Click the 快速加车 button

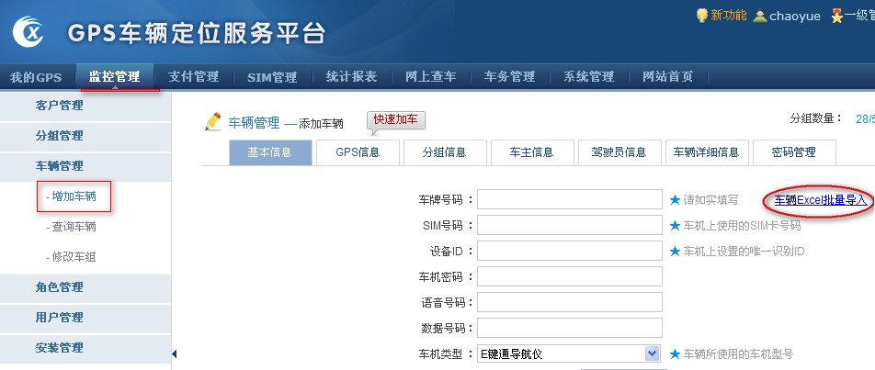396,120
